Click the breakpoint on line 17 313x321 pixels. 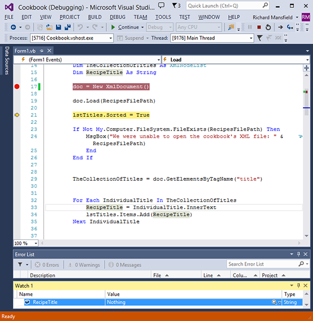click(17, 87)
